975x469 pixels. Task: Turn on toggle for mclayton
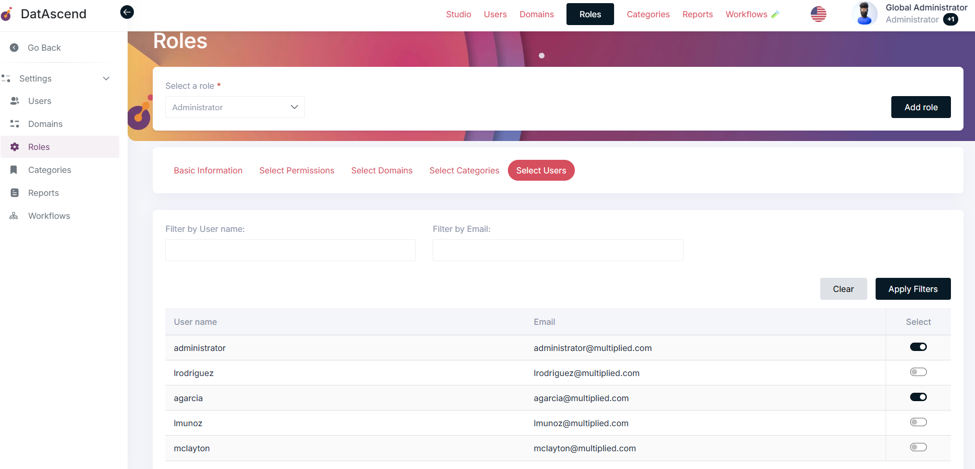[918, 447]
